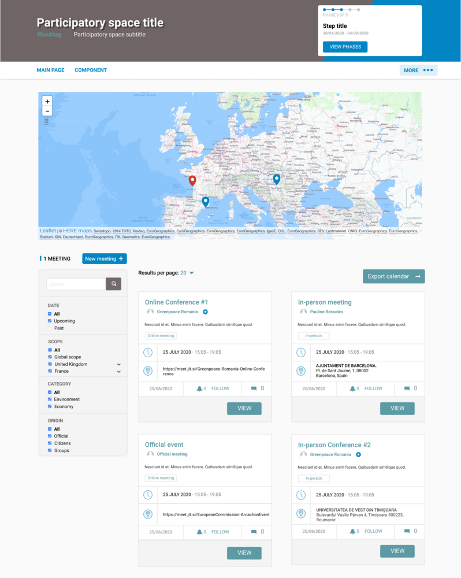Viewport: 461px width, 578px height.
Task: Click the Export calendar button
Action: (393, 276)
